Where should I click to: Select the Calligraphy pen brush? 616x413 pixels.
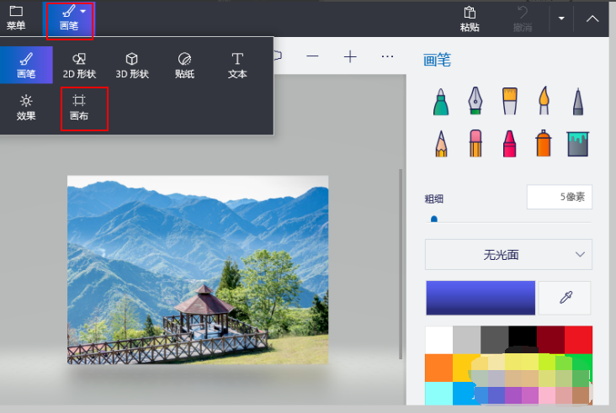(x=474, y=101)
